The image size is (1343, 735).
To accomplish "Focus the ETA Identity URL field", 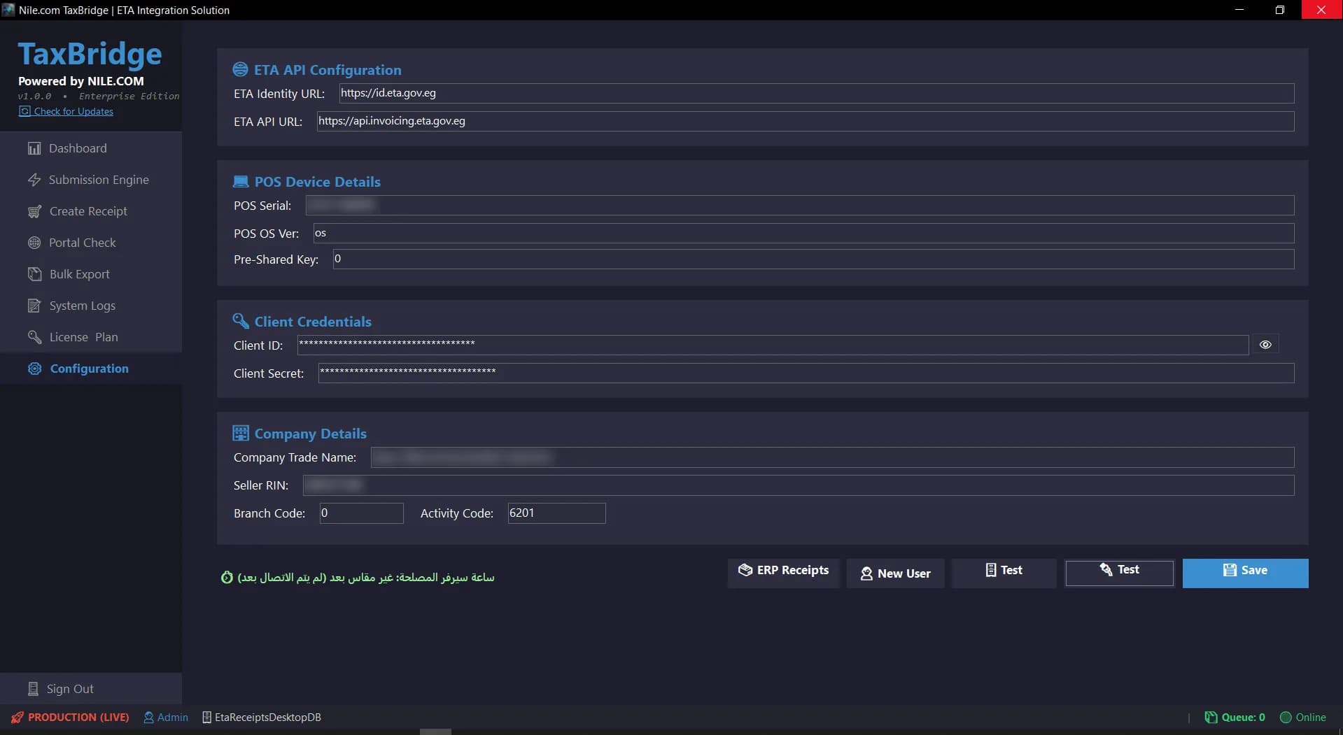I will point(817,93).
